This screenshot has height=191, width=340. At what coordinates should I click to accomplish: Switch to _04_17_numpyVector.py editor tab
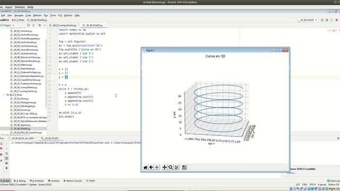pos(65,25)
